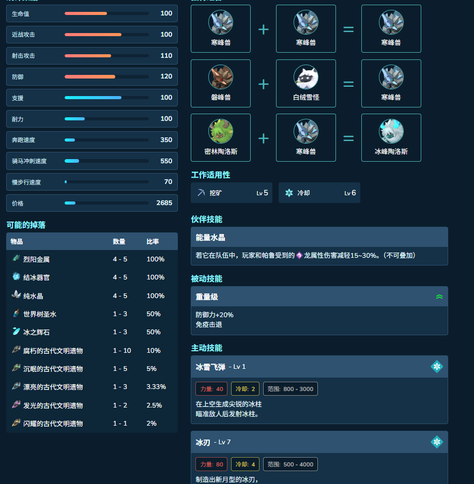The width and height of the screenshot is (474, 484).
Task: Click the 挖矿 pickaxe icon
Action: [x=202, y=193]
